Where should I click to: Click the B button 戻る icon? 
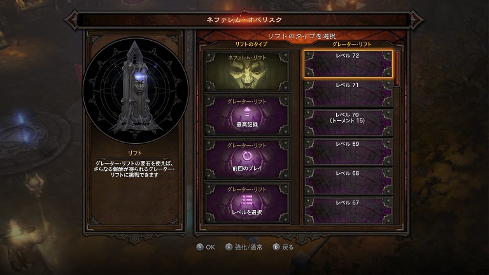click(x=276, y=247)
